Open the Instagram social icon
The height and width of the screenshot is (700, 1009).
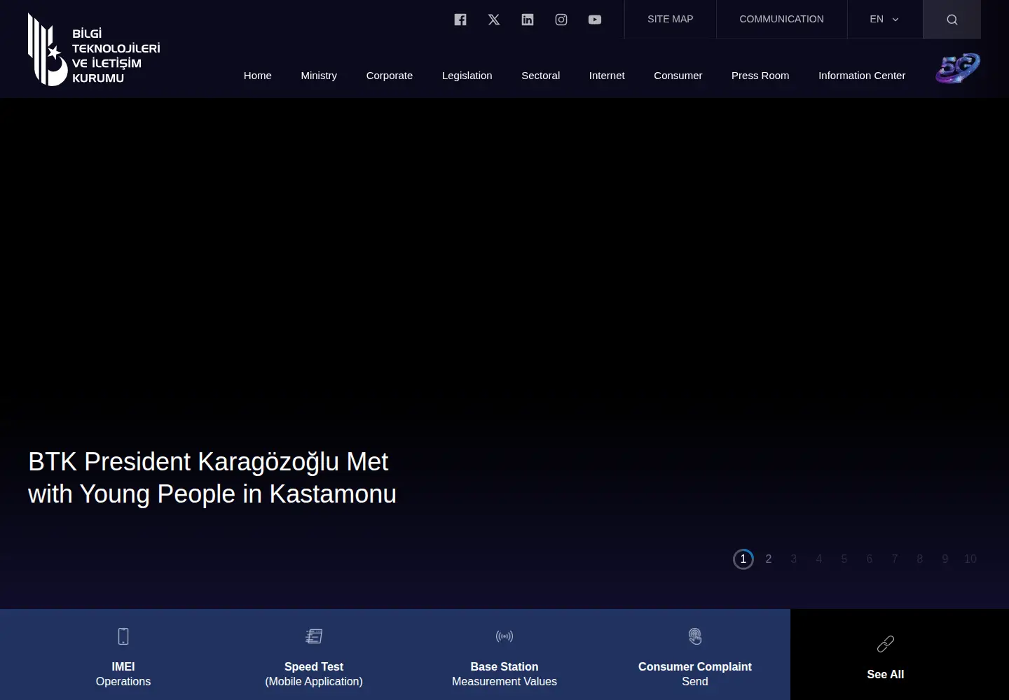pyautogui.click(x=561, y=20)
